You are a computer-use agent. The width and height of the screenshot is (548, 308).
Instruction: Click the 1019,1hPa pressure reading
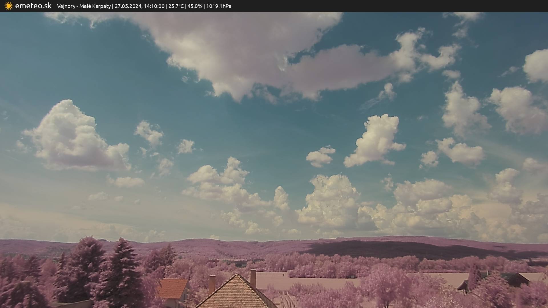point(219,6)
